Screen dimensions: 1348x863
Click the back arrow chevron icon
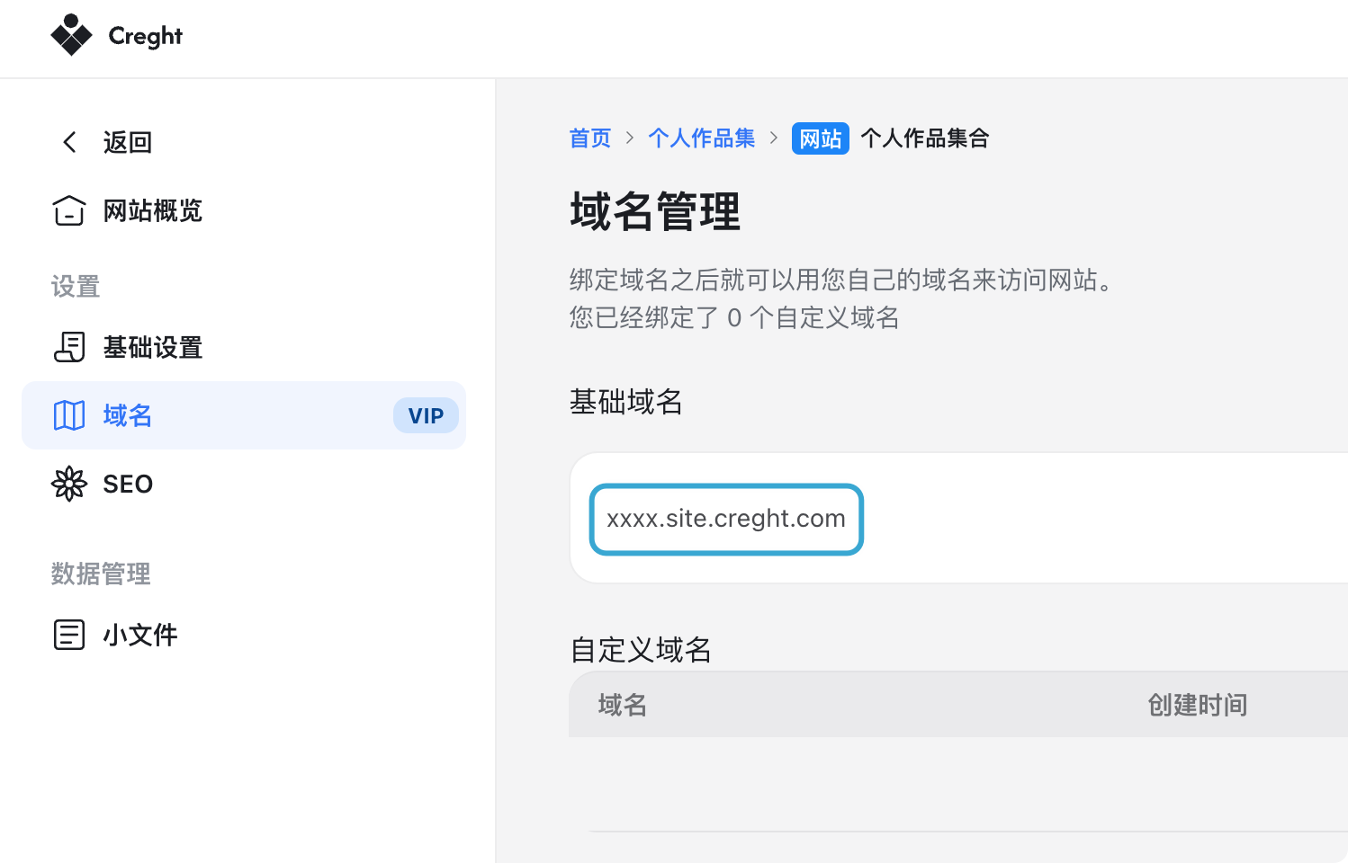click(69, 142)
